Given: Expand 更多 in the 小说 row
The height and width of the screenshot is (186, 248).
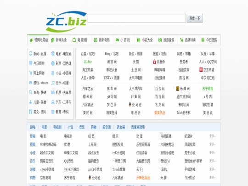Looking at the screenshot, I should point(212,152).
